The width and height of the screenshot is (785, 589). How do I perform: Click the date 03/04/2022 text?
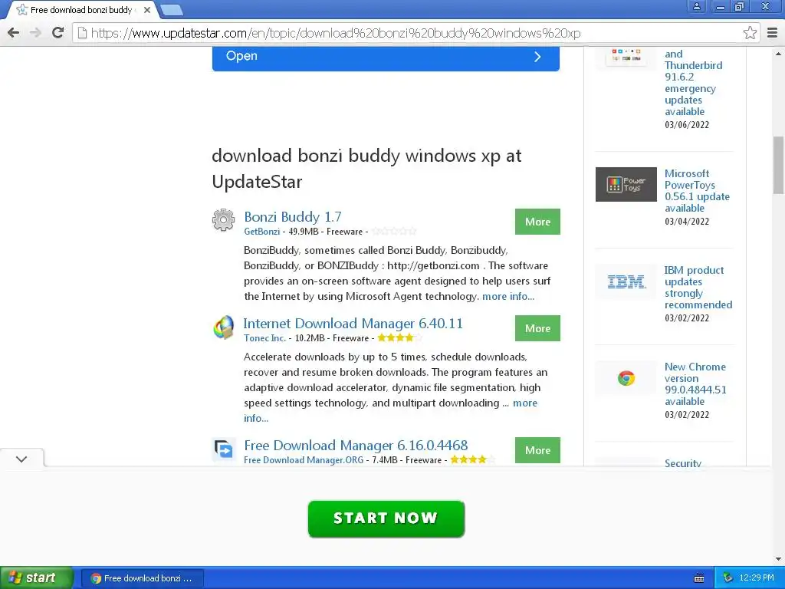[x=687, y=222]
